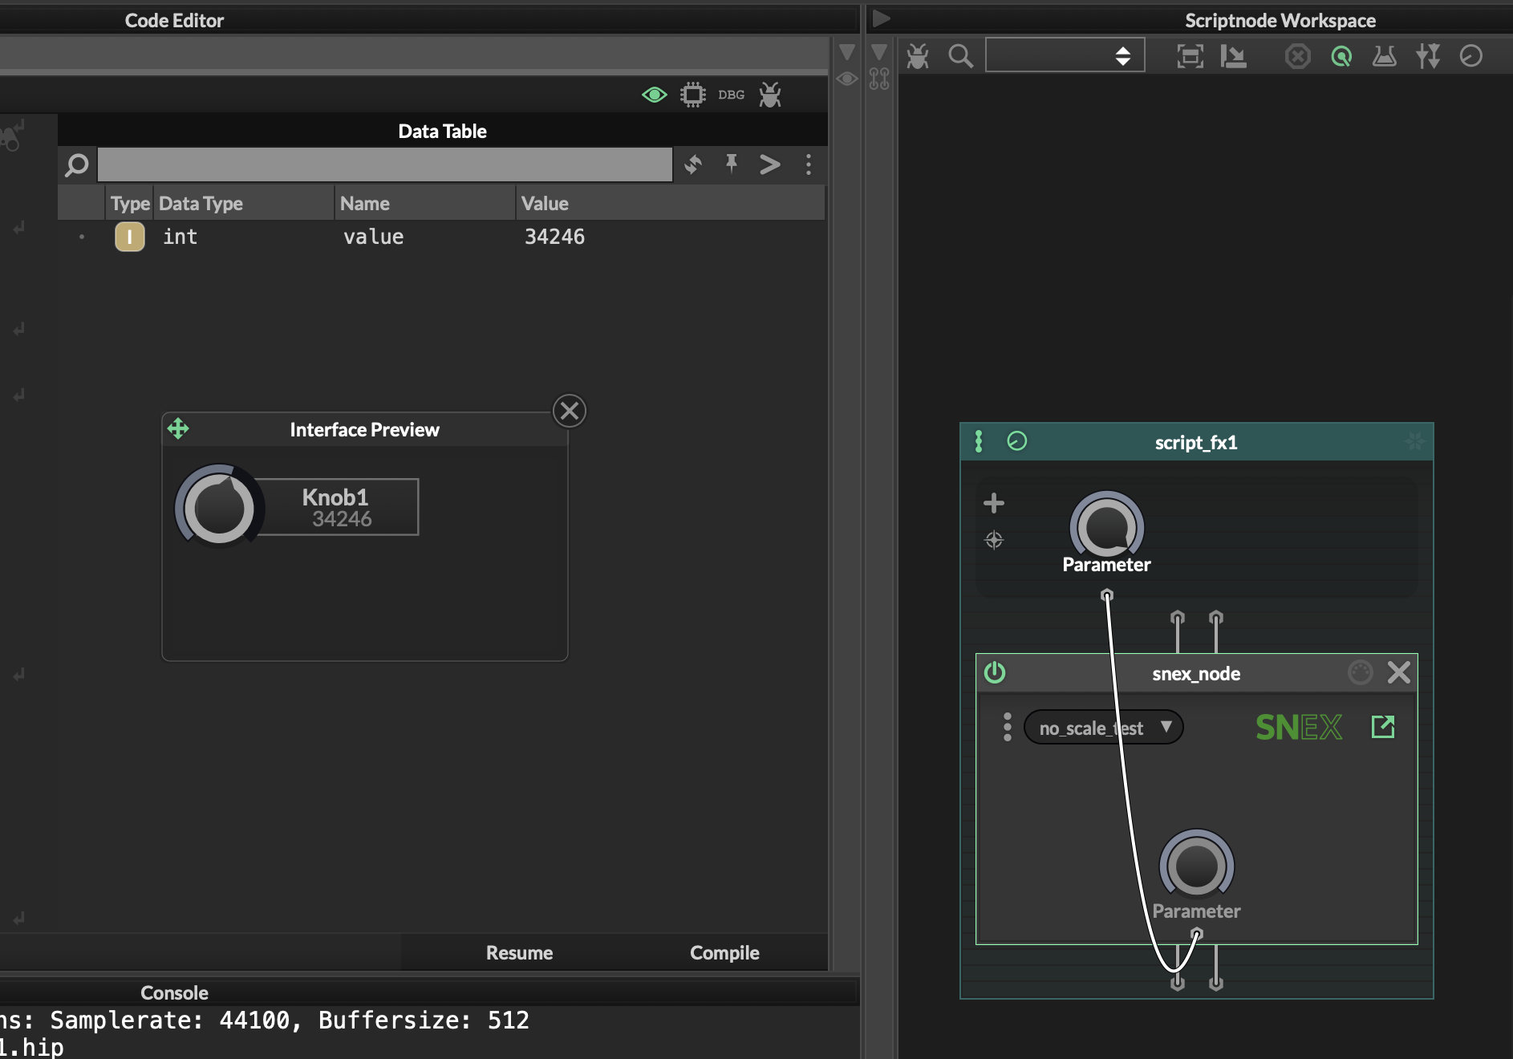This screenshot has width=1513, height=1059.
Task: Click the export-down chart icon in Scriptnode toolbar
Action: click(1233, 56)
